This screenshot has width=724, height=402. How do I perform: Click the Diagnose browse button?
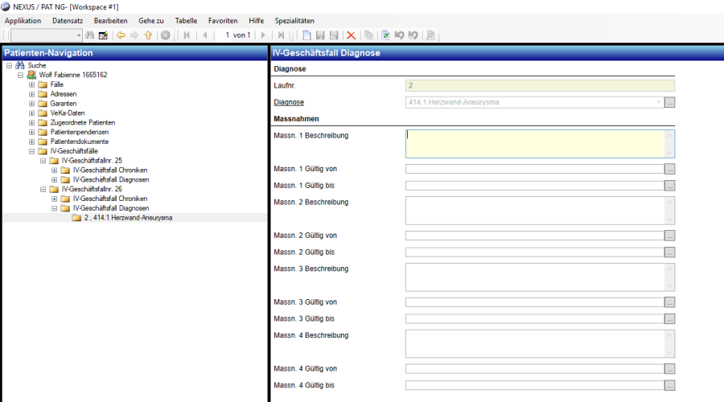(x=669, y=102)
